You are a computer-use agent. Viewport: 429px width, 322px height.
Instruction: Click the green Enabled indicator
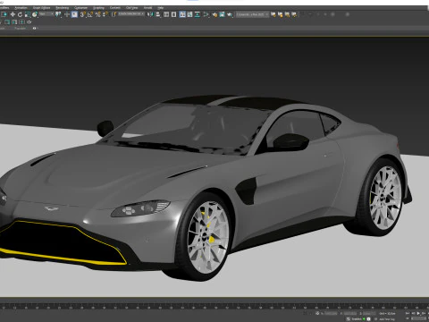tap(364, 319)
